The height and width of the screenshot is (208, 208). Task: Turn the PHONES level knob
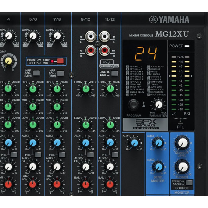click(x=182, y=167)
